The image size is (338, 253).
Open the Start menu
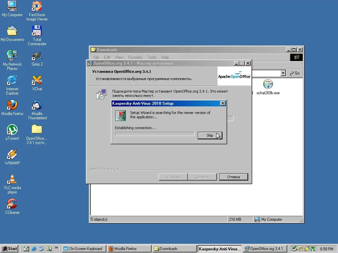9,249
